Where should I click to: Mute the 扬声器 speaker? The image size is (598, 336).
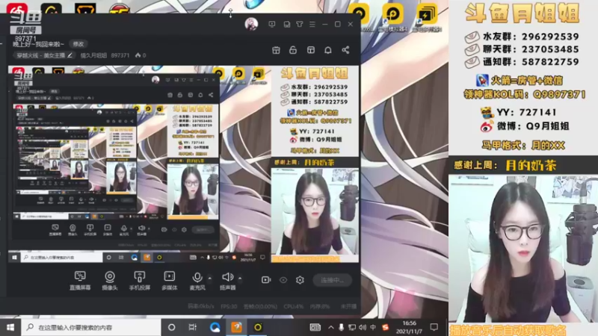coord(228,281)
